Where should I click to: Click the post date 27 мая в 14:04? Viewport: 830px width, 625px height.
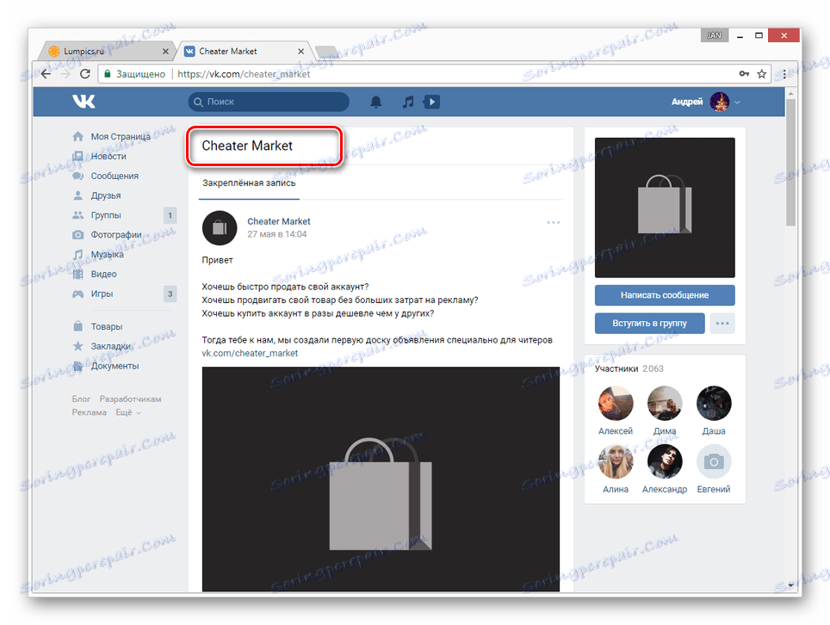coord(277,234)
